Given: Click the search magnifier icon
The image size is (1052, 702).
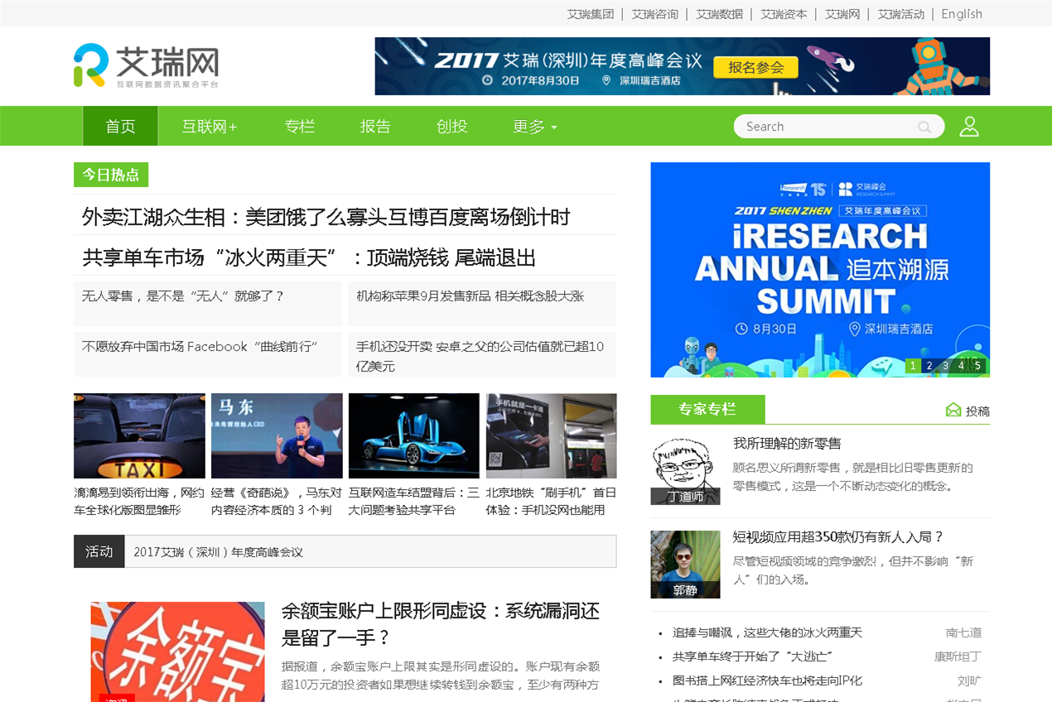Looking at the screenshot, I should click(924, 127).
